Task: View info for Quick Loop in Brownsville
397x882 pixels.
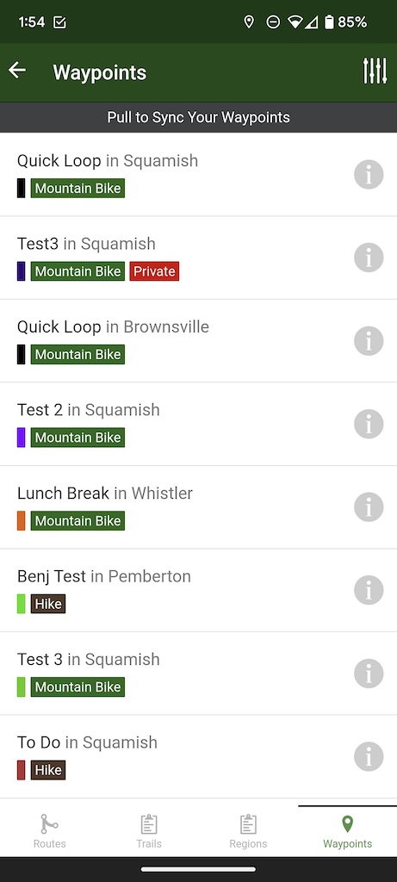Action: (369, 341)
